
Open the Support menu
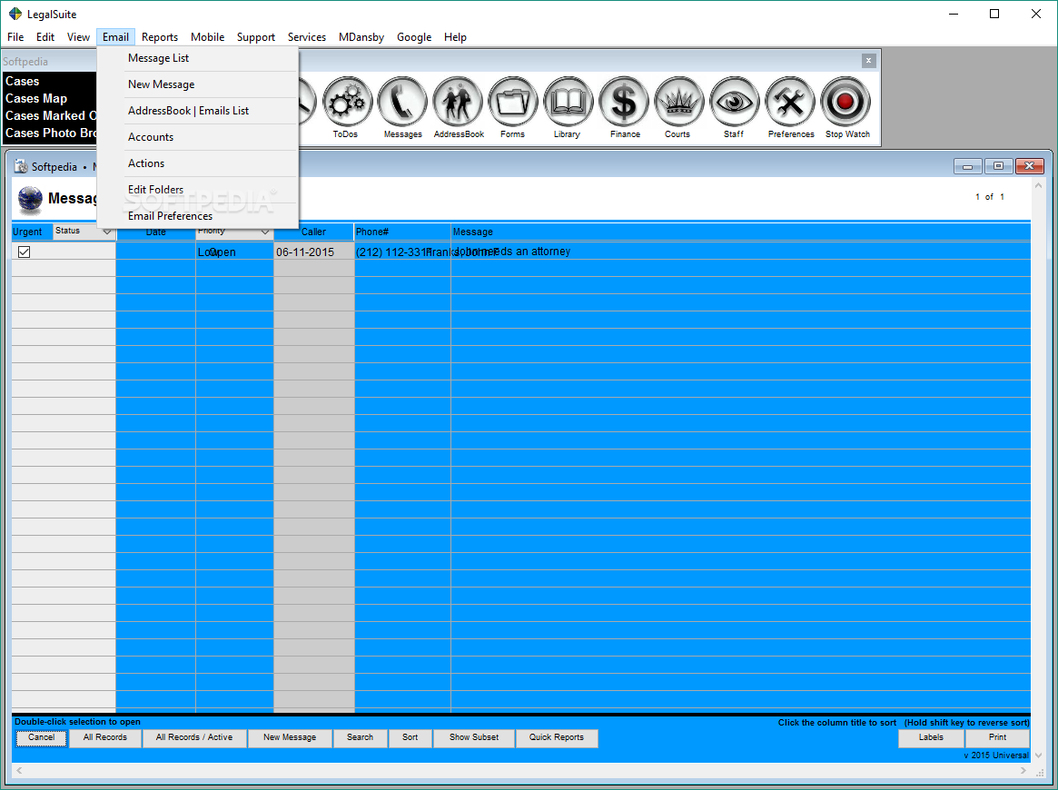point(256,37)
